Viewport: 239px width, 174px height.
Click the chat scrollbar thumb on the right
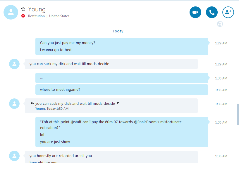pos(238,114)
